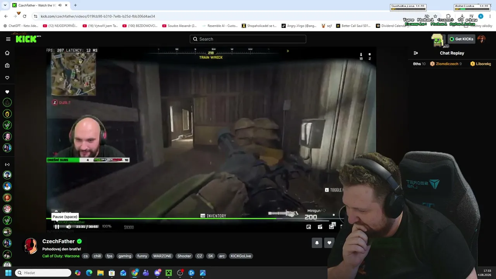The height and width of the screenshot is (279, 496).
Task: Open the browser tab search dropdown
Action: click(x=5, y=5)
